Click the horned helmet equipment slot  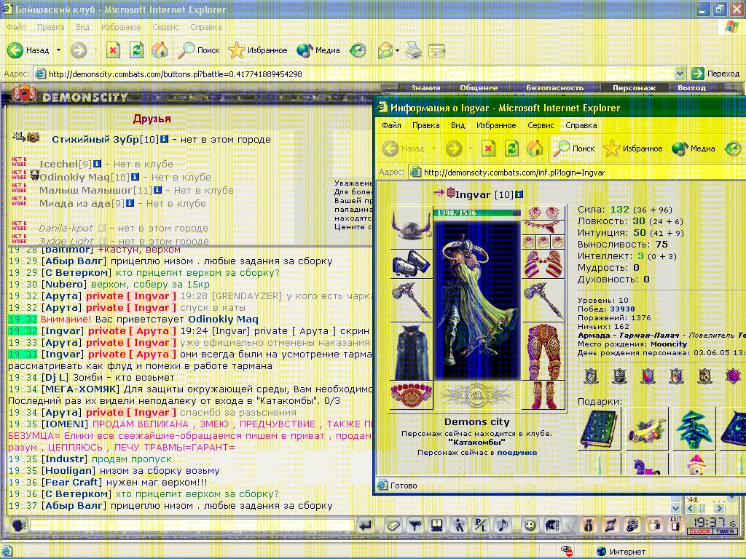(411, 227)
